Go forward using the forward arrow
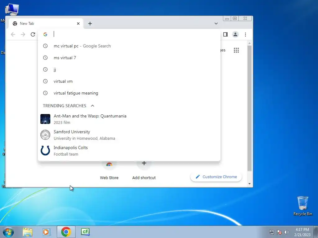The height and width of the screenshot is (238, 318). (23, 34)
